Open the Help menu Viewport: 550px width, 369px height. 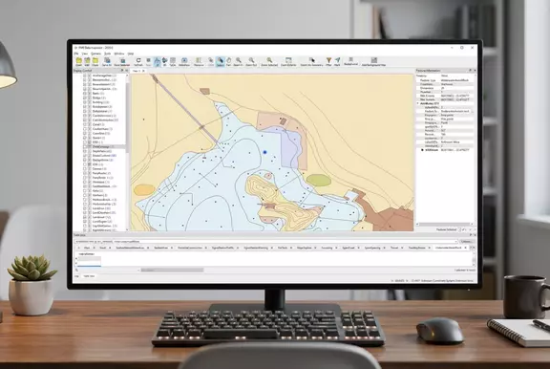pyautogui.click(x=131, y=54)
